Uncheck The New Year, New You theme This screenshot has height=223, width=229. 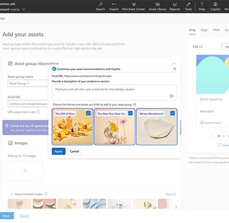point(131,113)
